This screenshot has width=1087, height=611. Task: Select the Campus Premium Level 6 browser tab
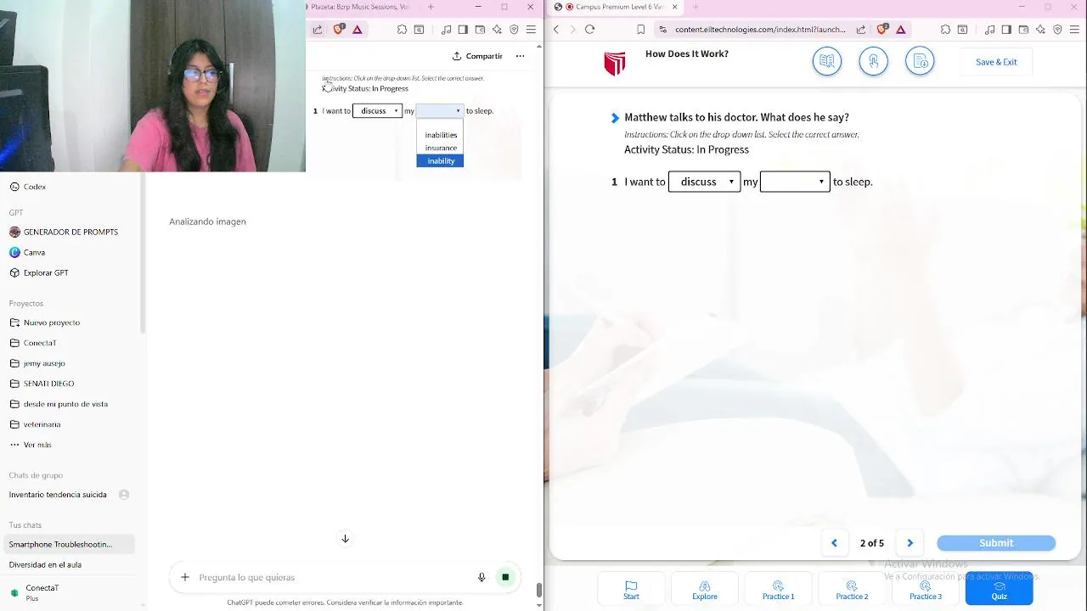[615, 7]
